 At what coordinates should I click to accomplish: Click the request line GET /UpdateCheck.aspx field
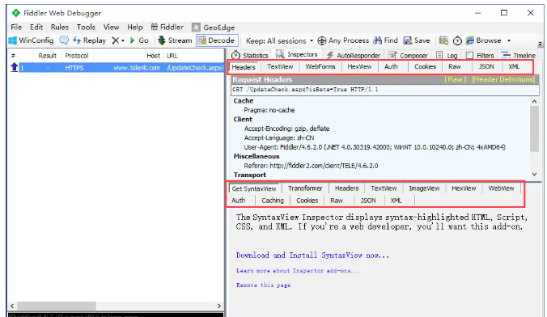pos(385,90)
